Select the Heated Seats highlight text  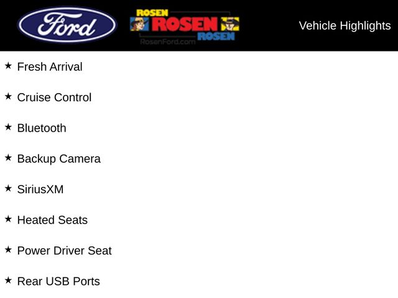(52, 220)
